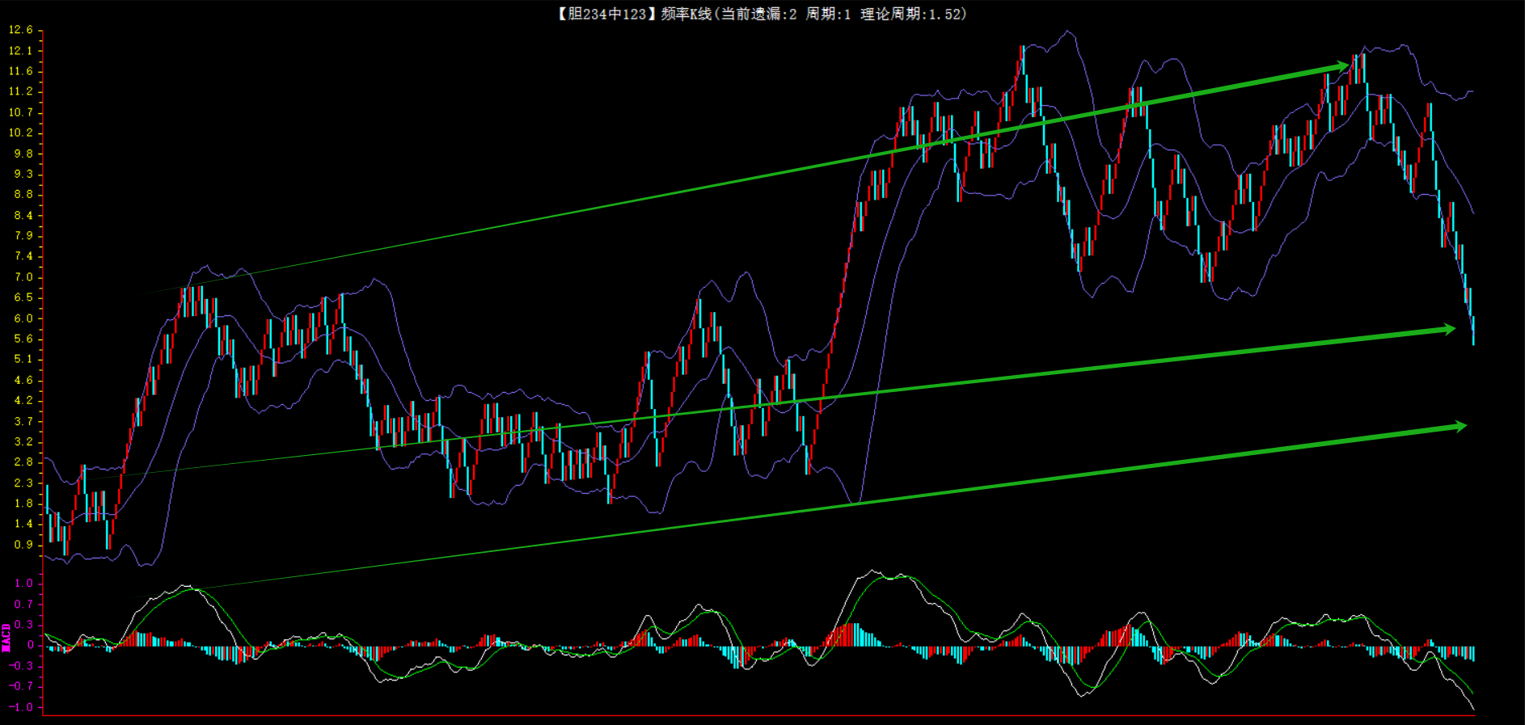1525x725 pixels.
Task: Click the -0.7 MACD axis label
Action: coord(21,686)
